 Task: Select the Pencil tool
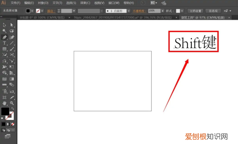pyautogui.click(x=4, y=55)
